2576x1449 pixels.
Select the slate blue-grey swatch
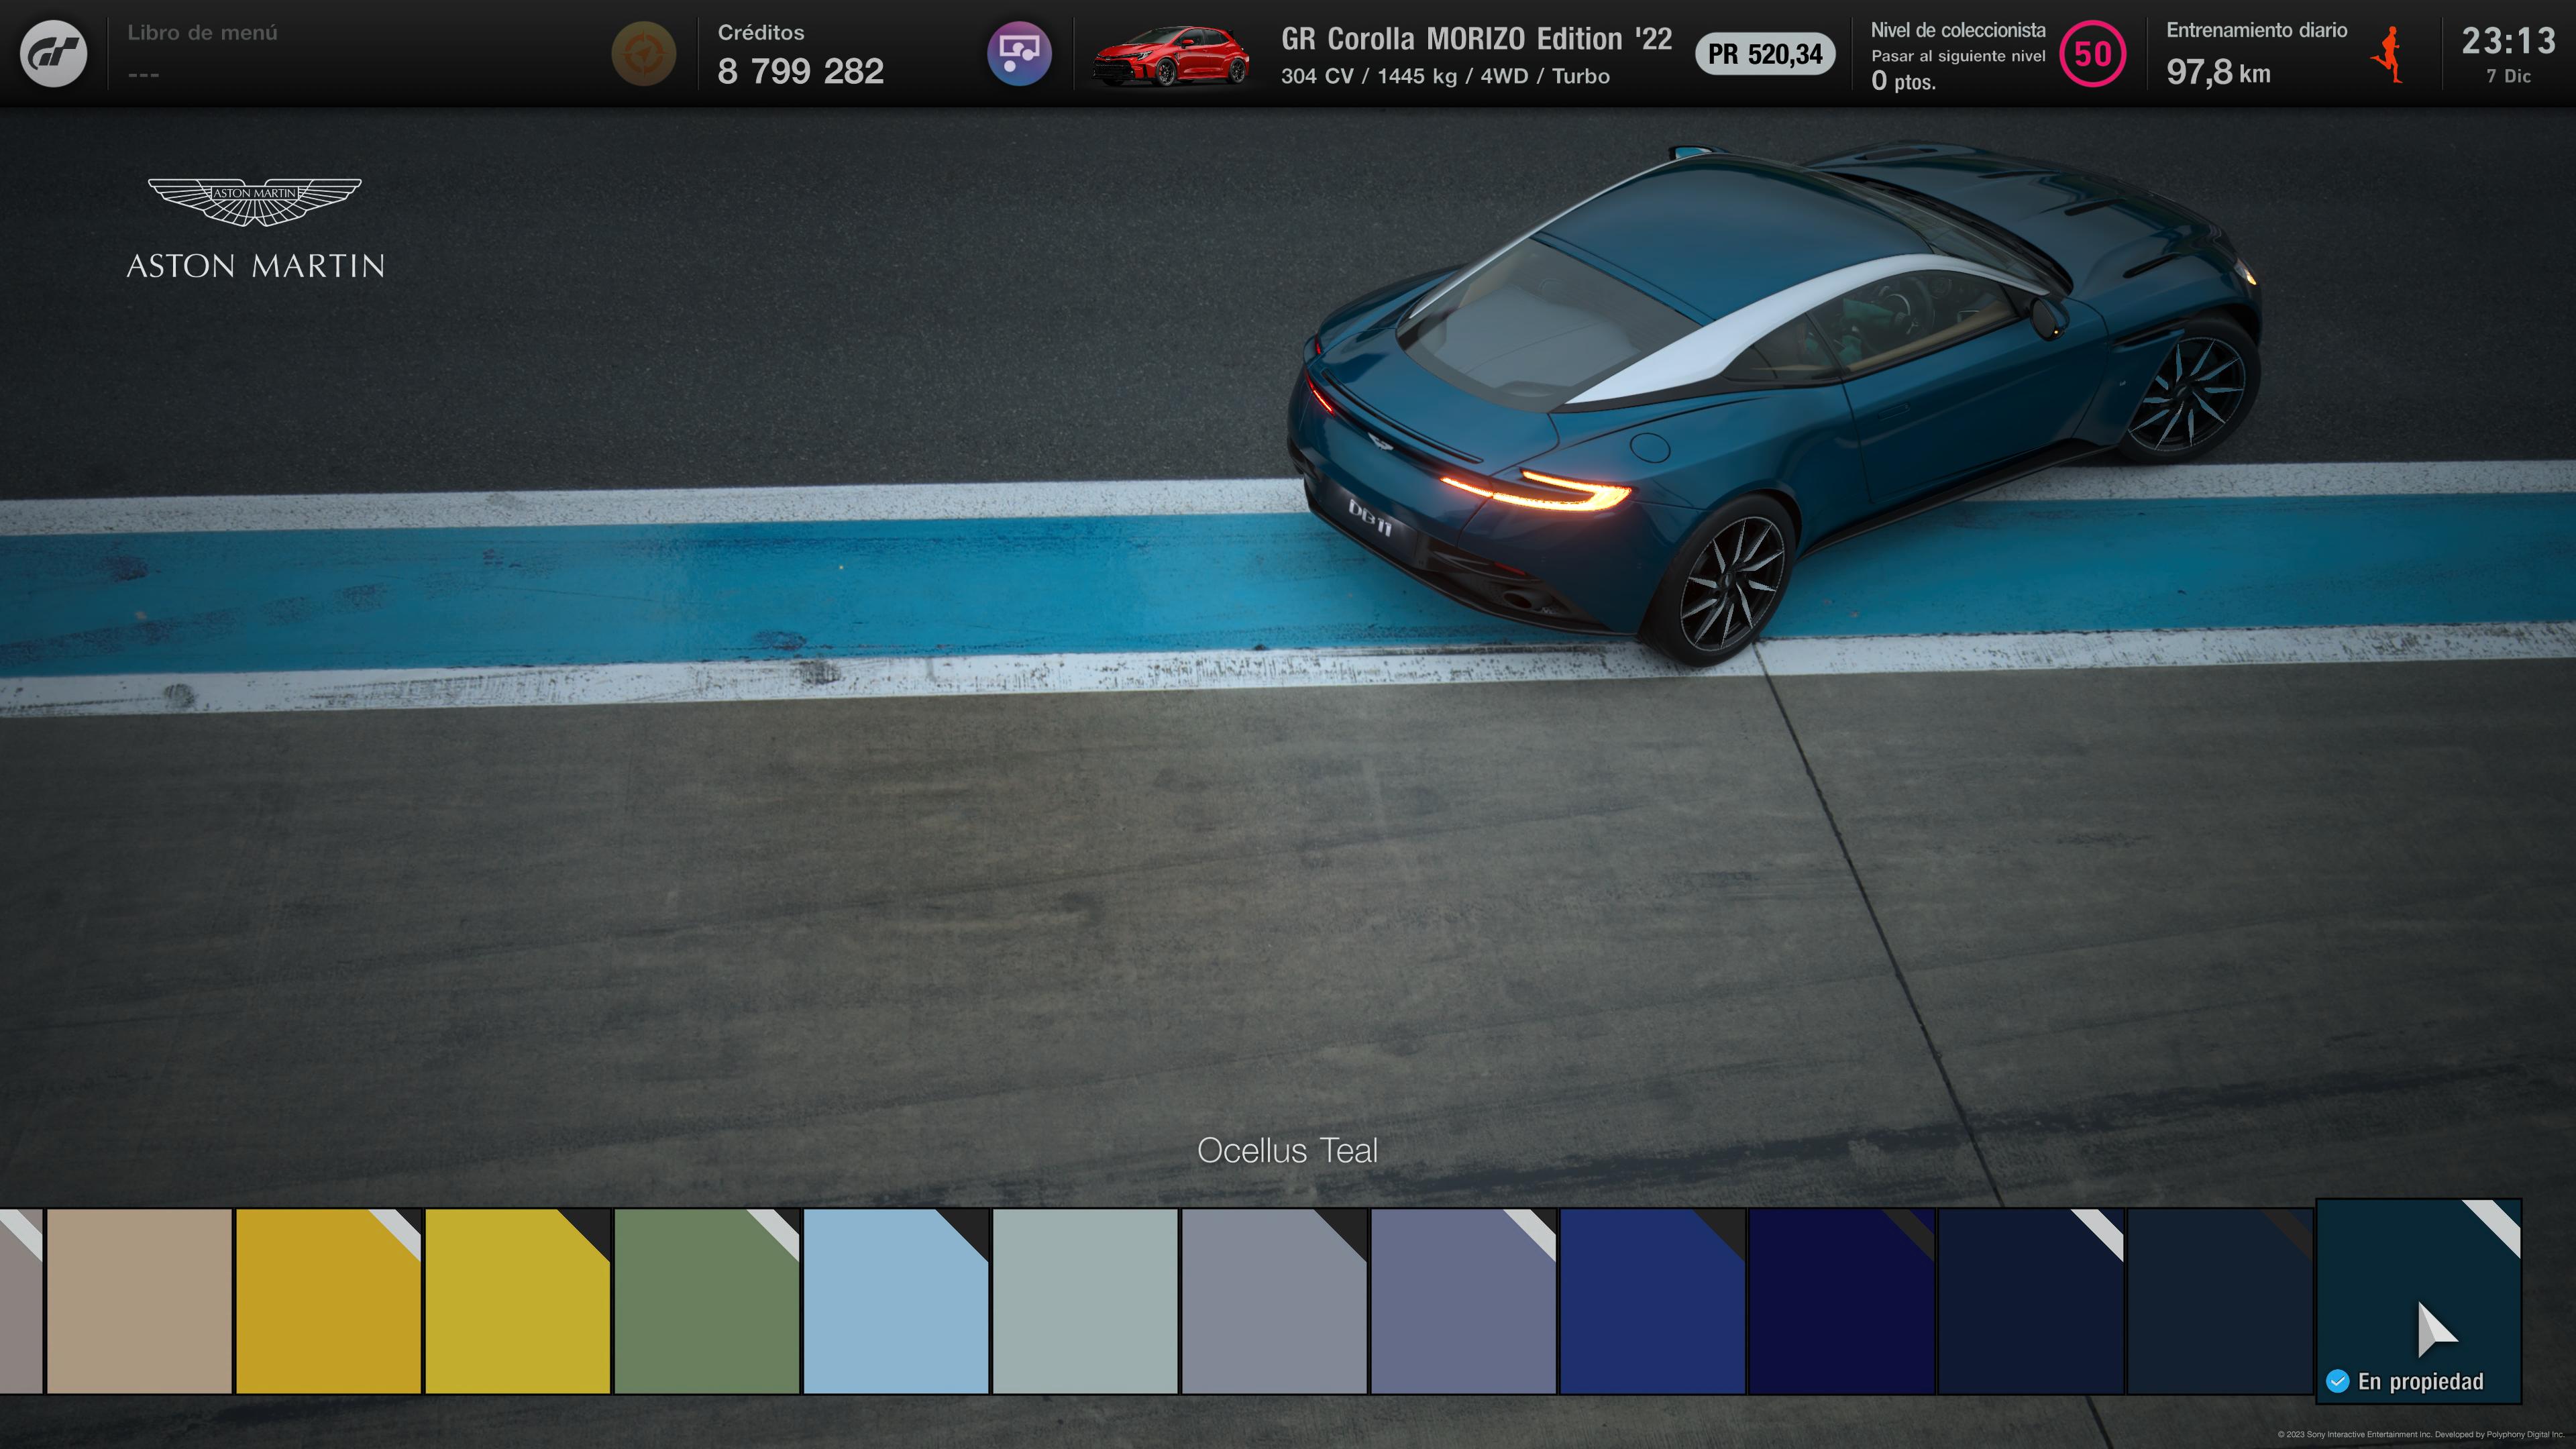(1462, 1301)
